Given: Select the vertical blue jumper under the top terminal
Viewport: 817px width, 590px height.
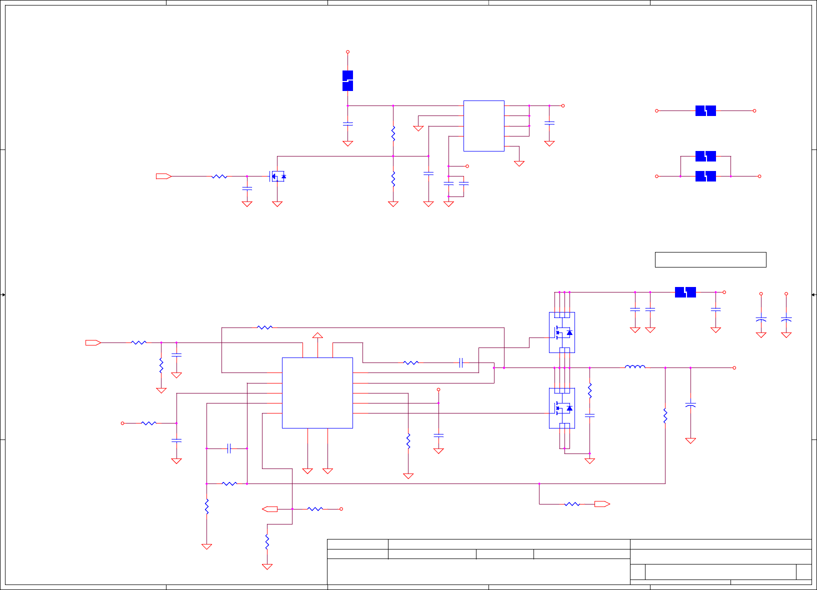Looking at the screenshot, I should point(347,81).
